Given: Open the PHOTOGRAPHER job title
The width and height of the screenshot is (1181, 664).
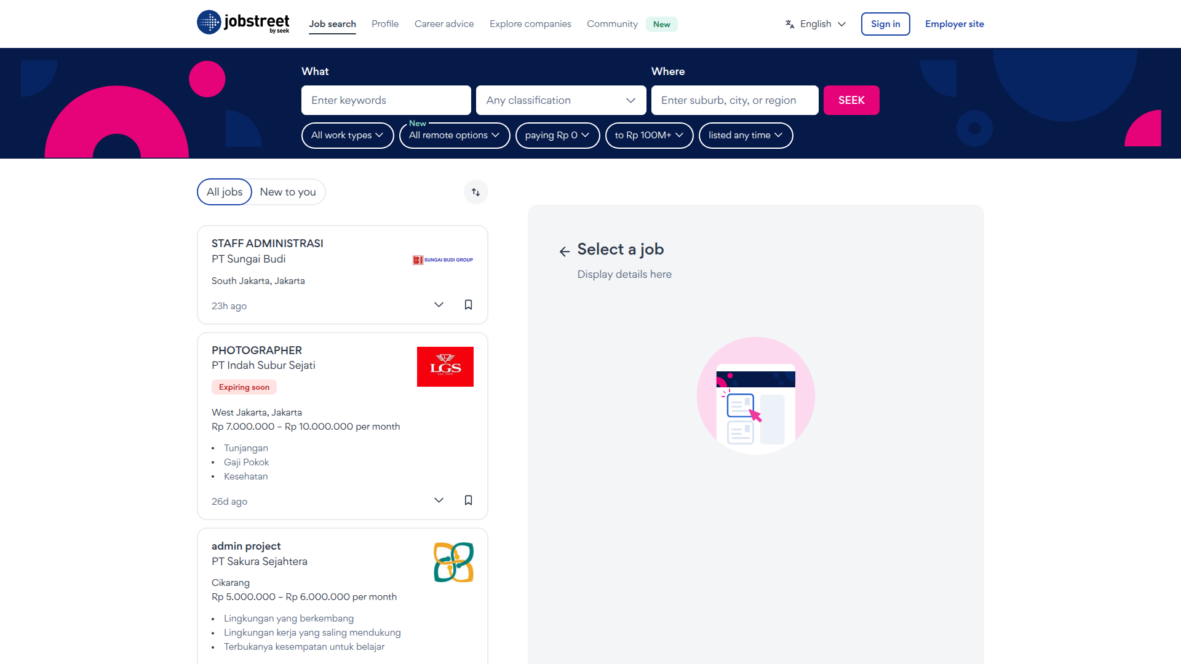Looking at the screenshot, I should click(256, 350).
